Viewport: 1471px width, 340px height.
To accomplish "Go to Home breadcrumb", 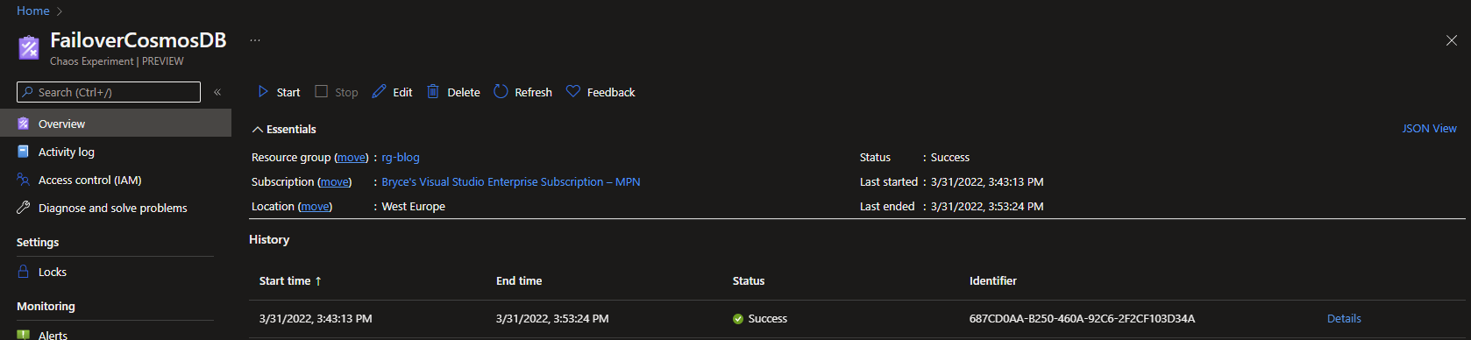I will point(33,11).
